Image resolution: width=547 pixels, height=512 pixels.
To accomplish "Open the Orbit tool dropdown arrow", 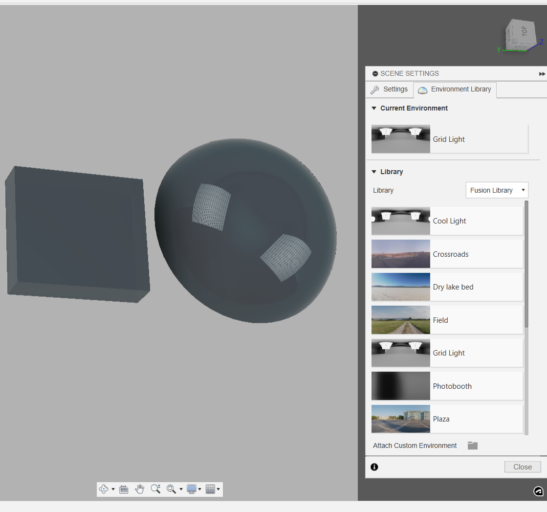I will tap(112, 489).
